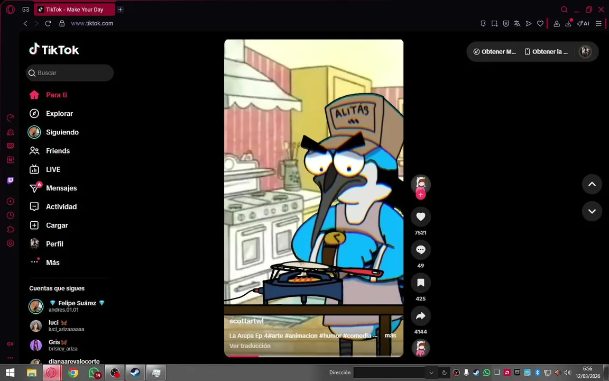609x381 pixels.
Task: Go back in browser history
Action: pos(25,23)
